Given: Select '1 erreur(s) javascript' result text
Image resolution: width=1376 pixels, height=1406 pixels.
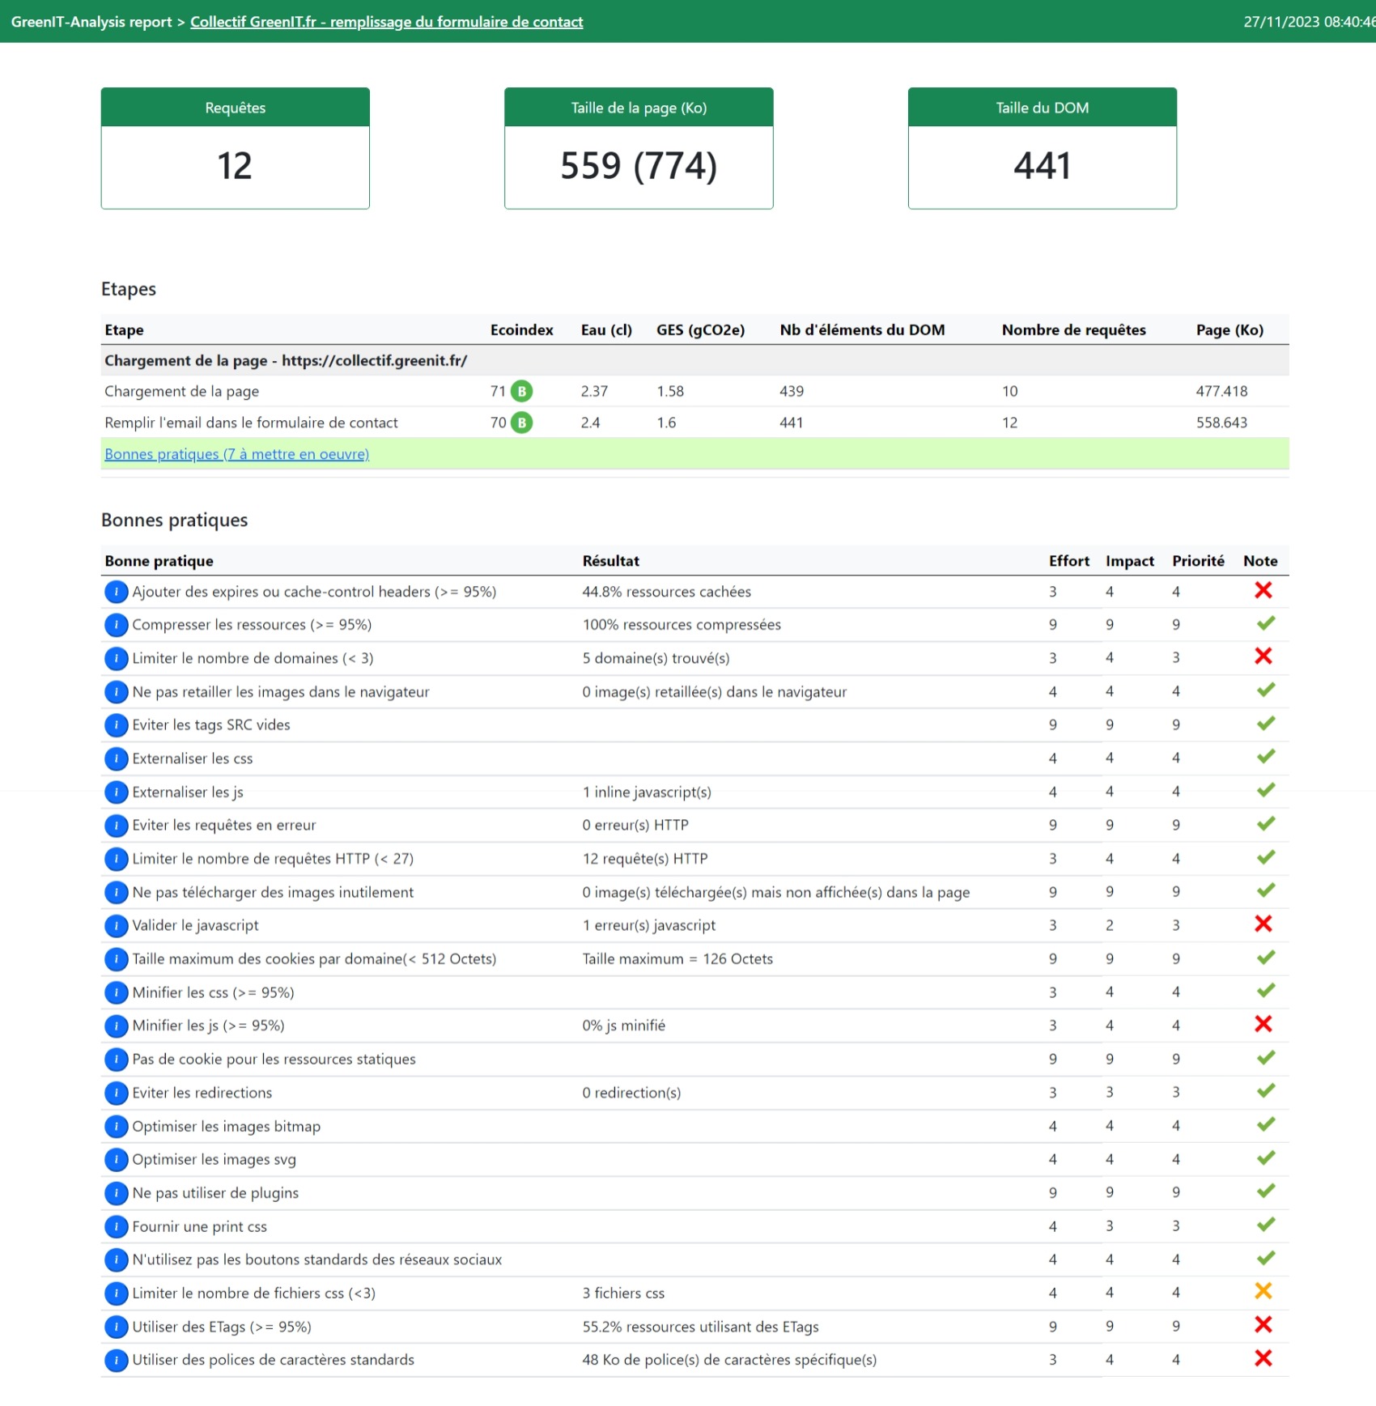Looking at the screenshot, I should (x=649, y=925).
